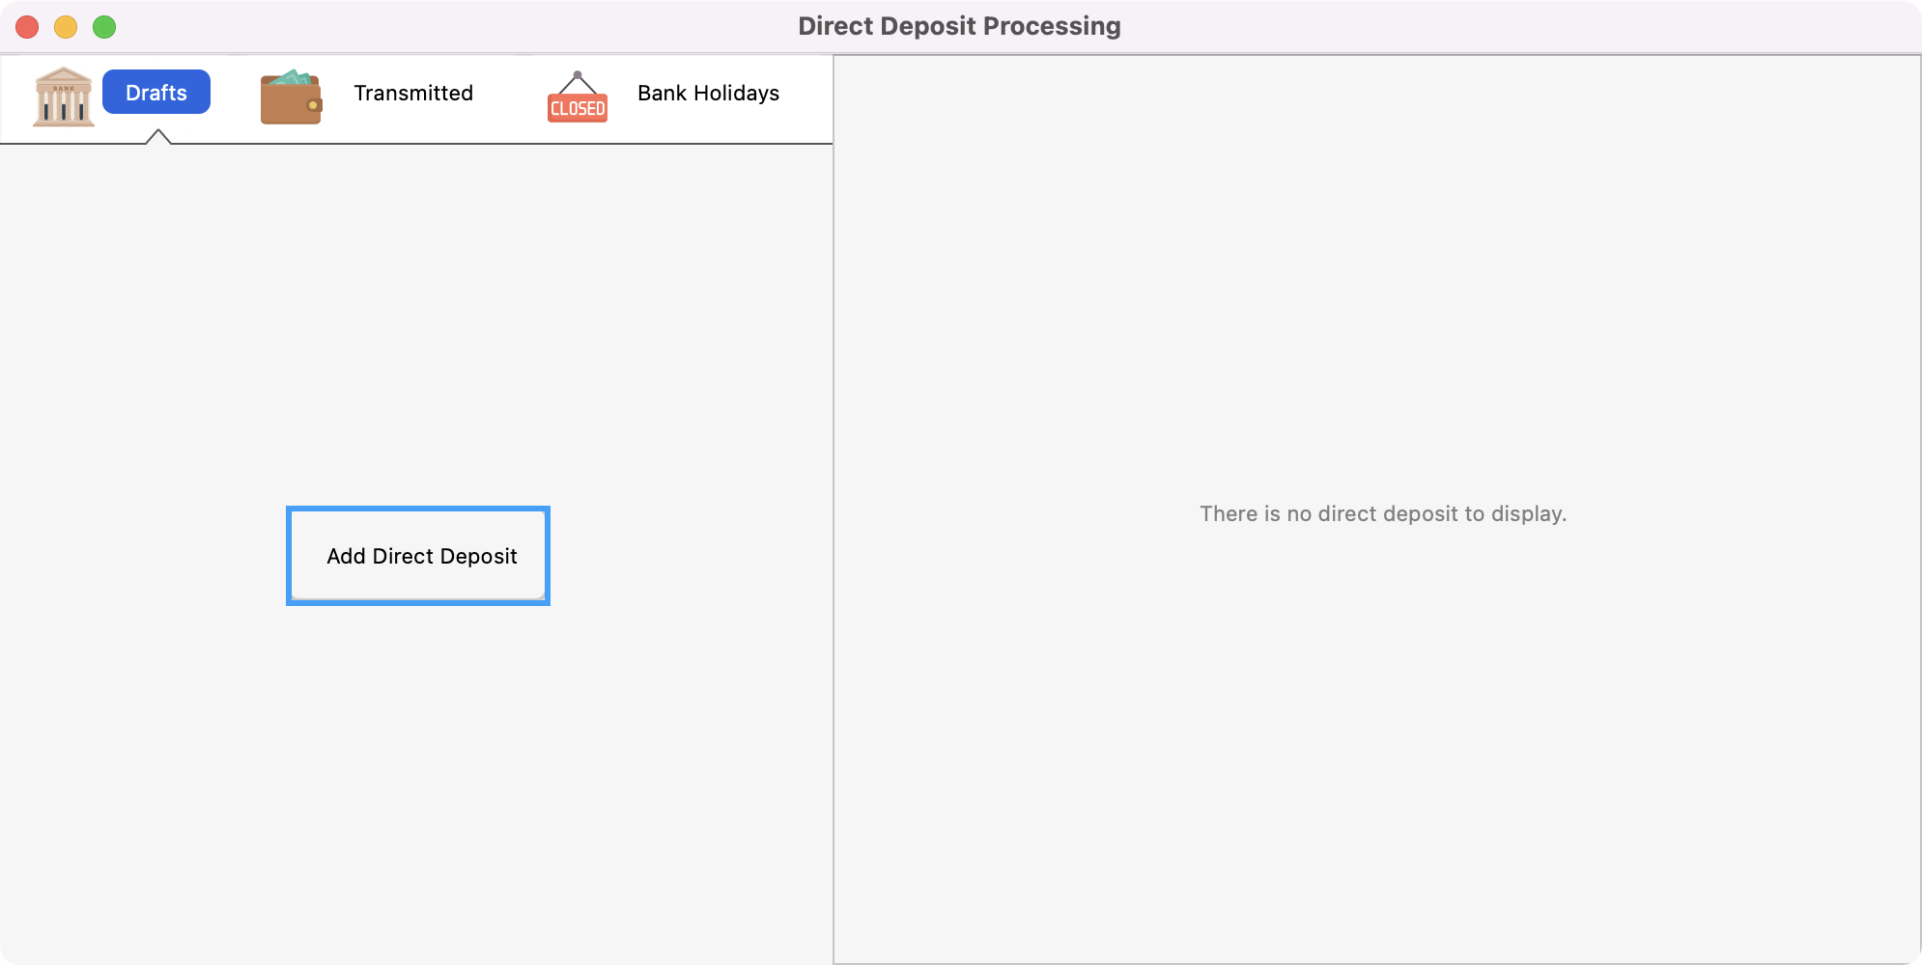The width and height of the screenshot is (1922, 965).
Task: Click empty tab bar space right of Bank Holidays
Action: 809,96
